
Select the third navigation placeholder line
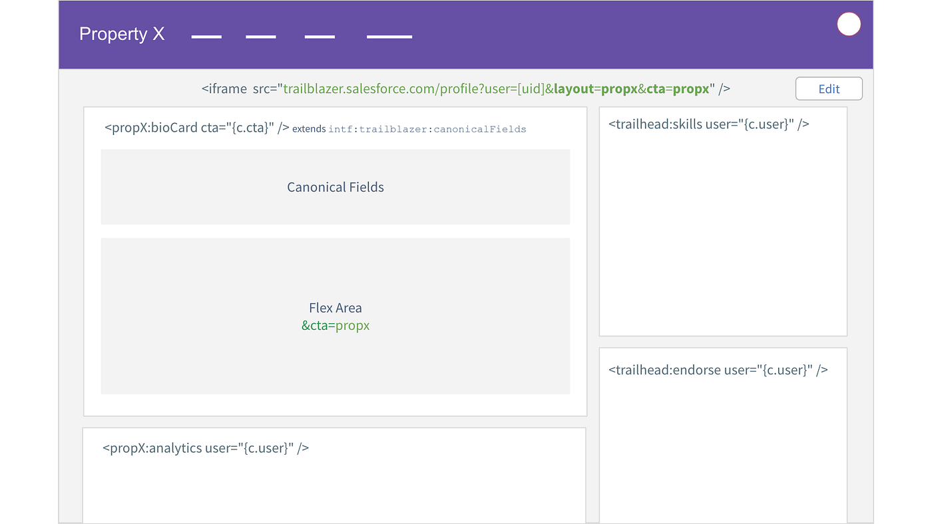coord(320,37)
